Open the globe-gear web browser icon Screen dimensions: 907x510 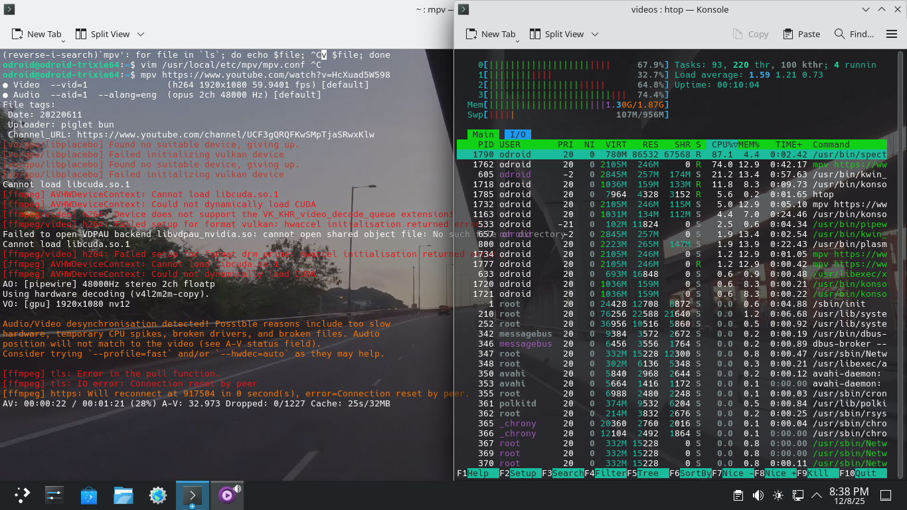tap(158, 495)
